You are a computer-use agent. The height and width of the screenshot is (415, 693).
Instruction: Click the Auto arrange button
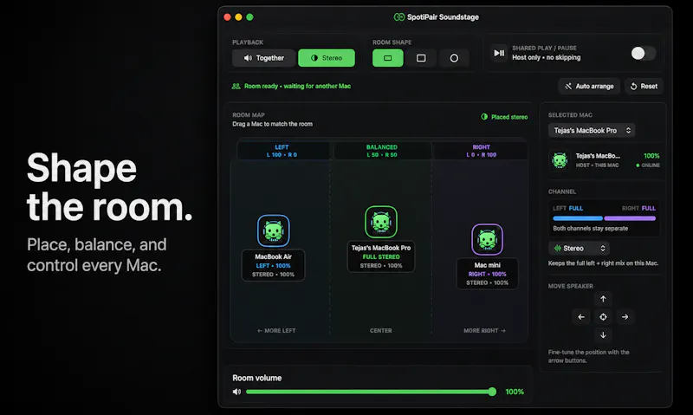point(589,86)
